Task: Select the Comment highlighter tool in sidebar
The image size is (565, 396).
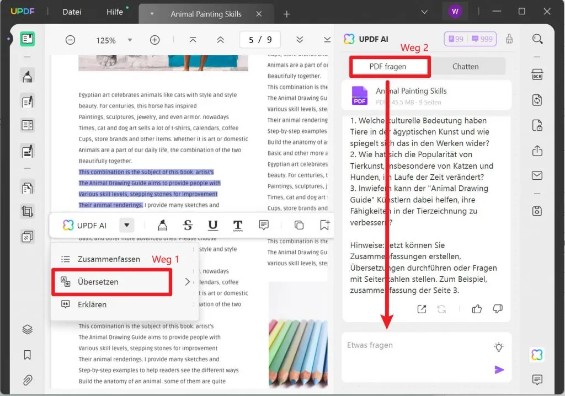Action: coord(28,76)
